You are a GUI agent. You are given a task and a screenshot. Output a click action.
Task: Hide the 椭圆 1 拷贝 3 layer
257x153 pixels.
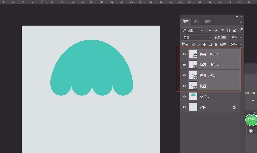point(184,54)
